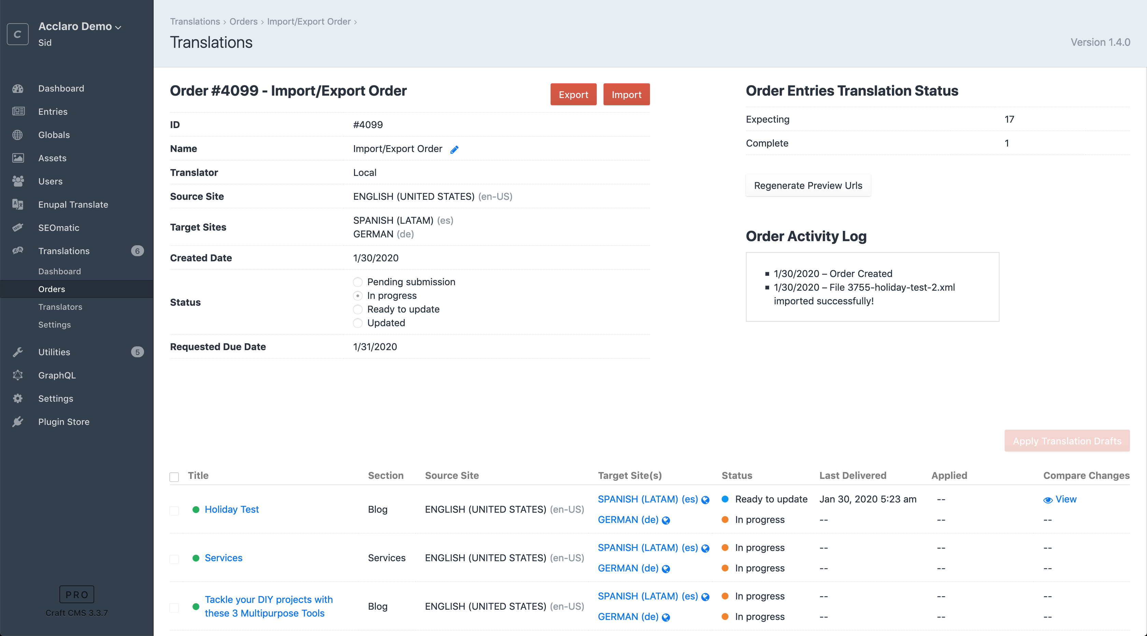Click the Globals globe icon
Image resolution: width=1147 pixels, height=636 pixels.
click(x=18, y=135)
